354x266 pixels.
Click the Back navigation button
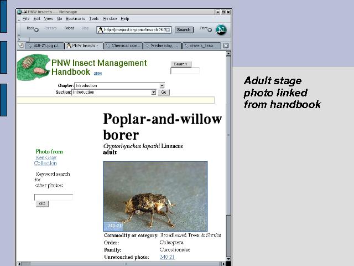click(x=32, y=29)
